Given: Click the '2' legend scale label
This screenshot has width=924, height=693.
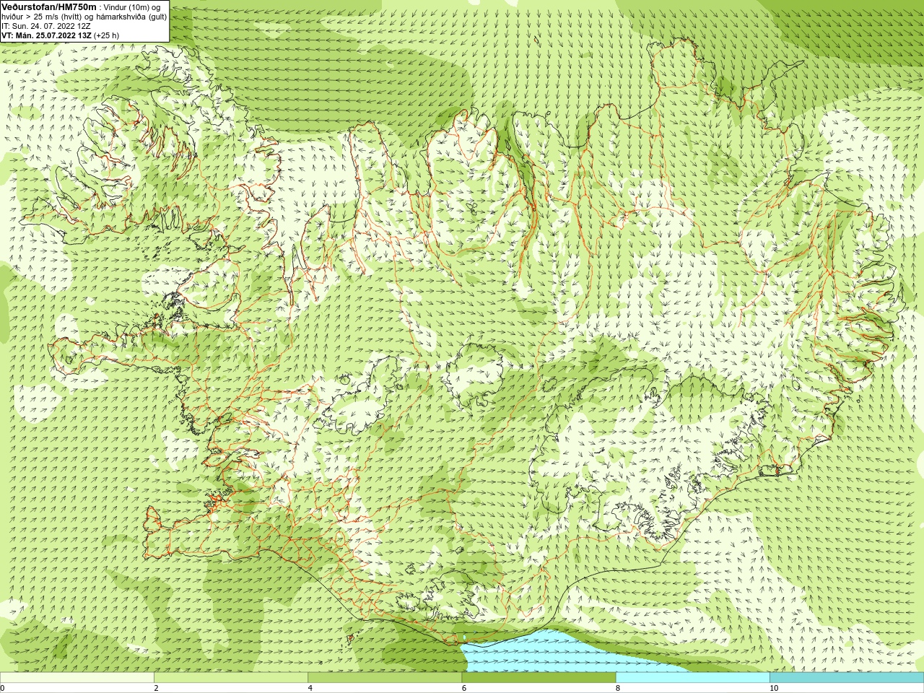Looking at the screenshot, I should [x=156, y=688].
